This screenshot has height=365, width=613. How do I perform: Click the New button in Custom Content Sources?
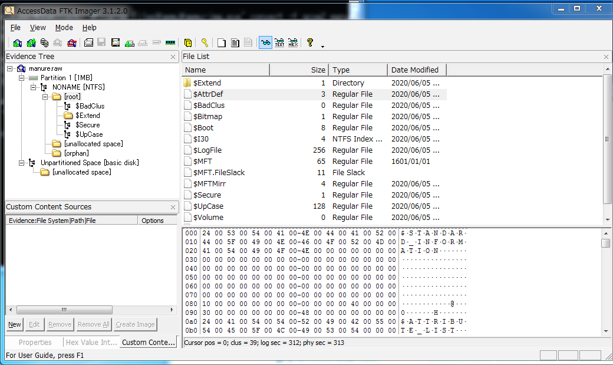(x=14, y=324)
